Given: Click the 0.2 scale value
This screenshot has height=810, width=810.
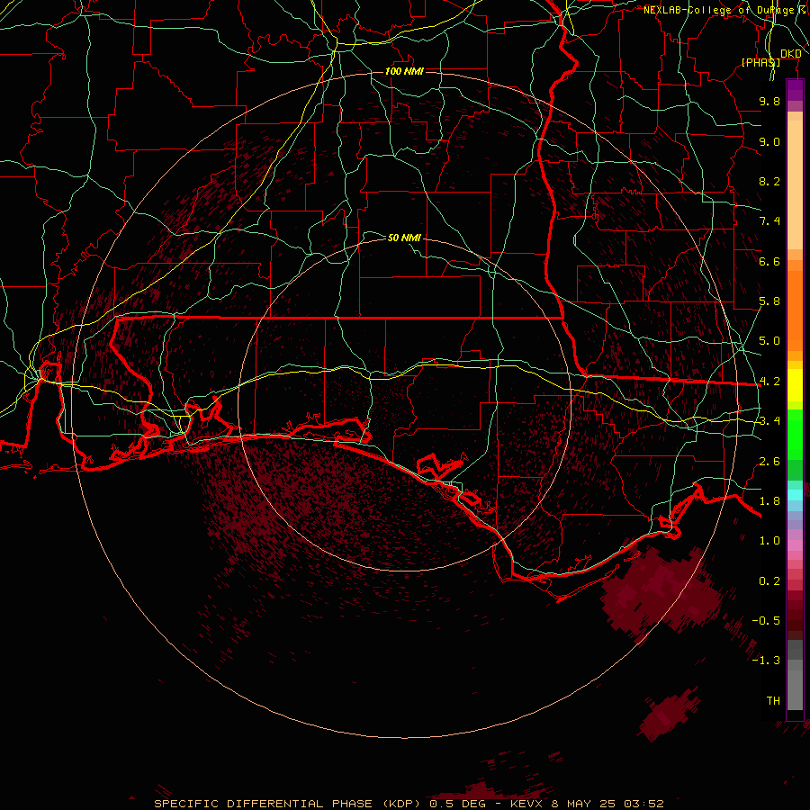Looking at the screenshot, I should pyautogui.click(x=769, y=581).
